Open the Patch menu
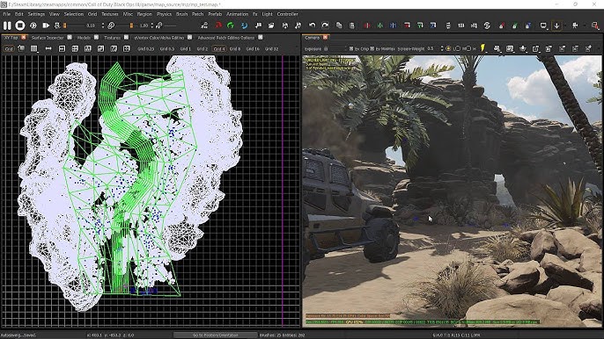Viewport: 604px width, 339px height. point(197,14)
